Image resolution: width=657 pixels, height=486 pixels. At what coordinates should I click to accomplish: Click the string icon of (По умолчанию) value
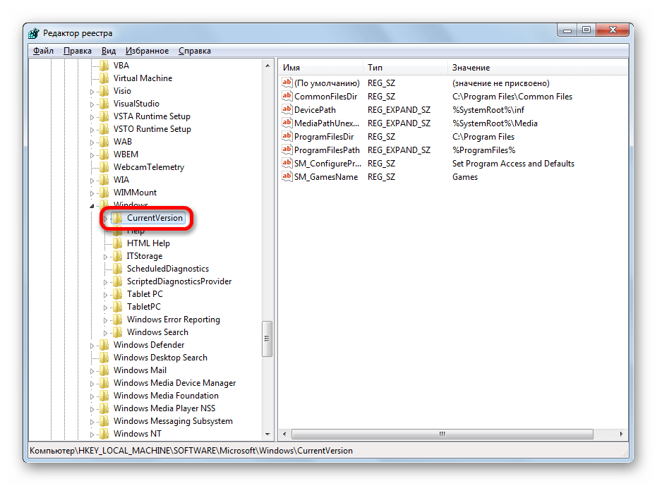[287, 83]
